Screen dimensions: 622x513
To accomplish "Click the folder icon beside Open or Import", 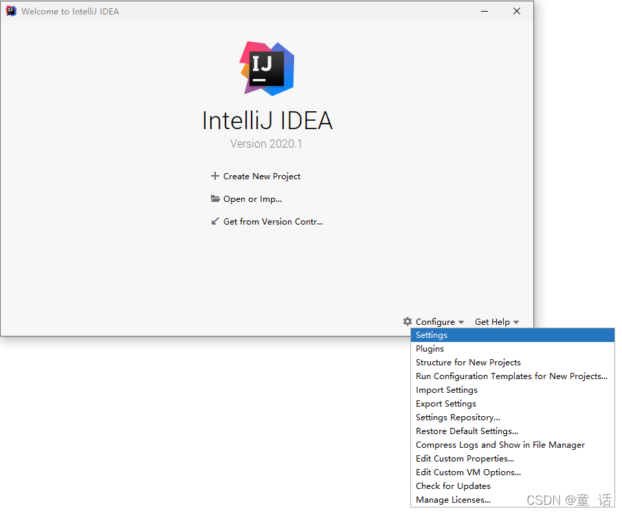I will click(215, 198).
